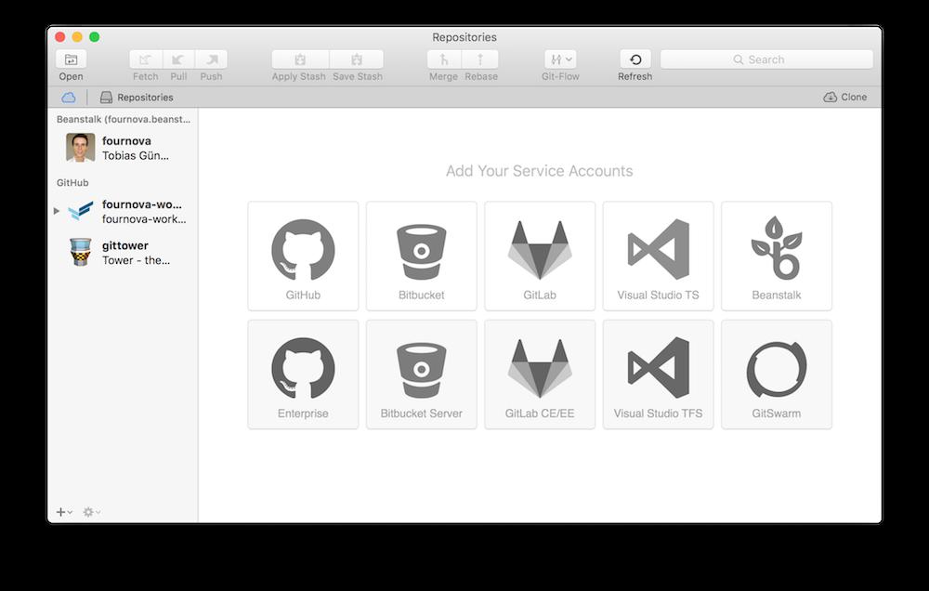
Task: Switch to the cloud Services view
Action: click(69, 98)
